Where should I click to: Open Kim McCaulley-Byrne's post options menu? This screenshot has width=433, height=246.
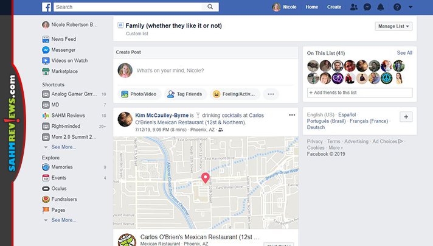(292, 115)
